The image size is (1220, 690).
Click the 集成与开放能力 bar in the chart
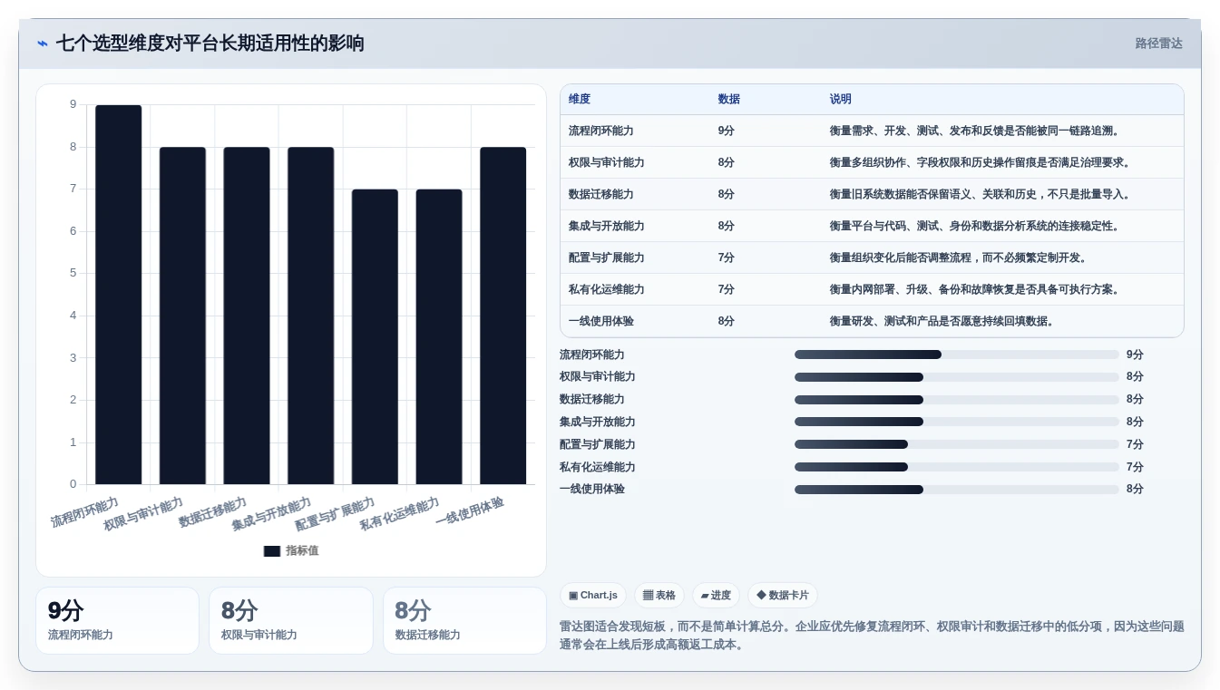pyautogui.click(x=311, y=316)
